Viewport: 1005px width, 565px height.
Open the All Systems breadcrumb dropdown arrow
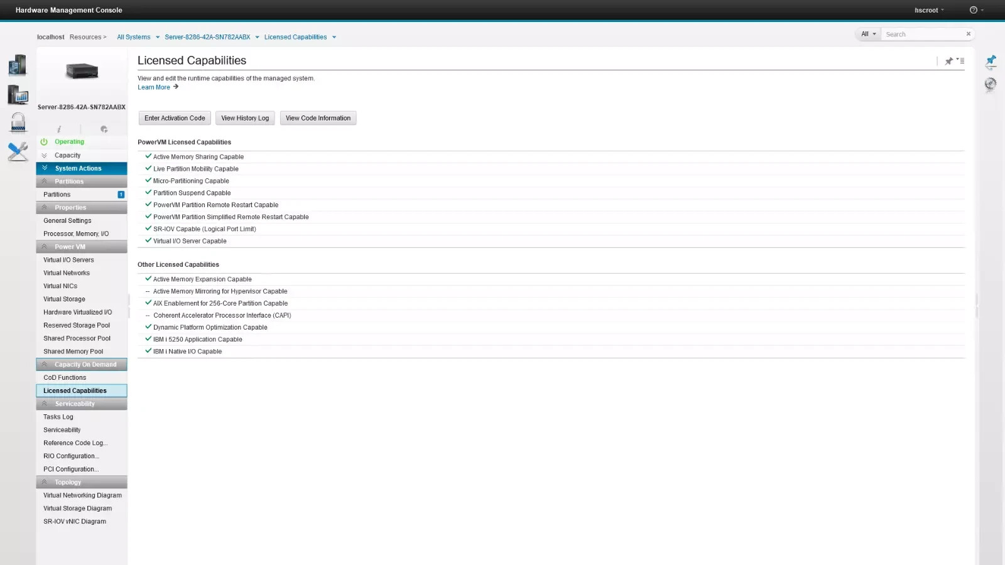click(158, 37)
